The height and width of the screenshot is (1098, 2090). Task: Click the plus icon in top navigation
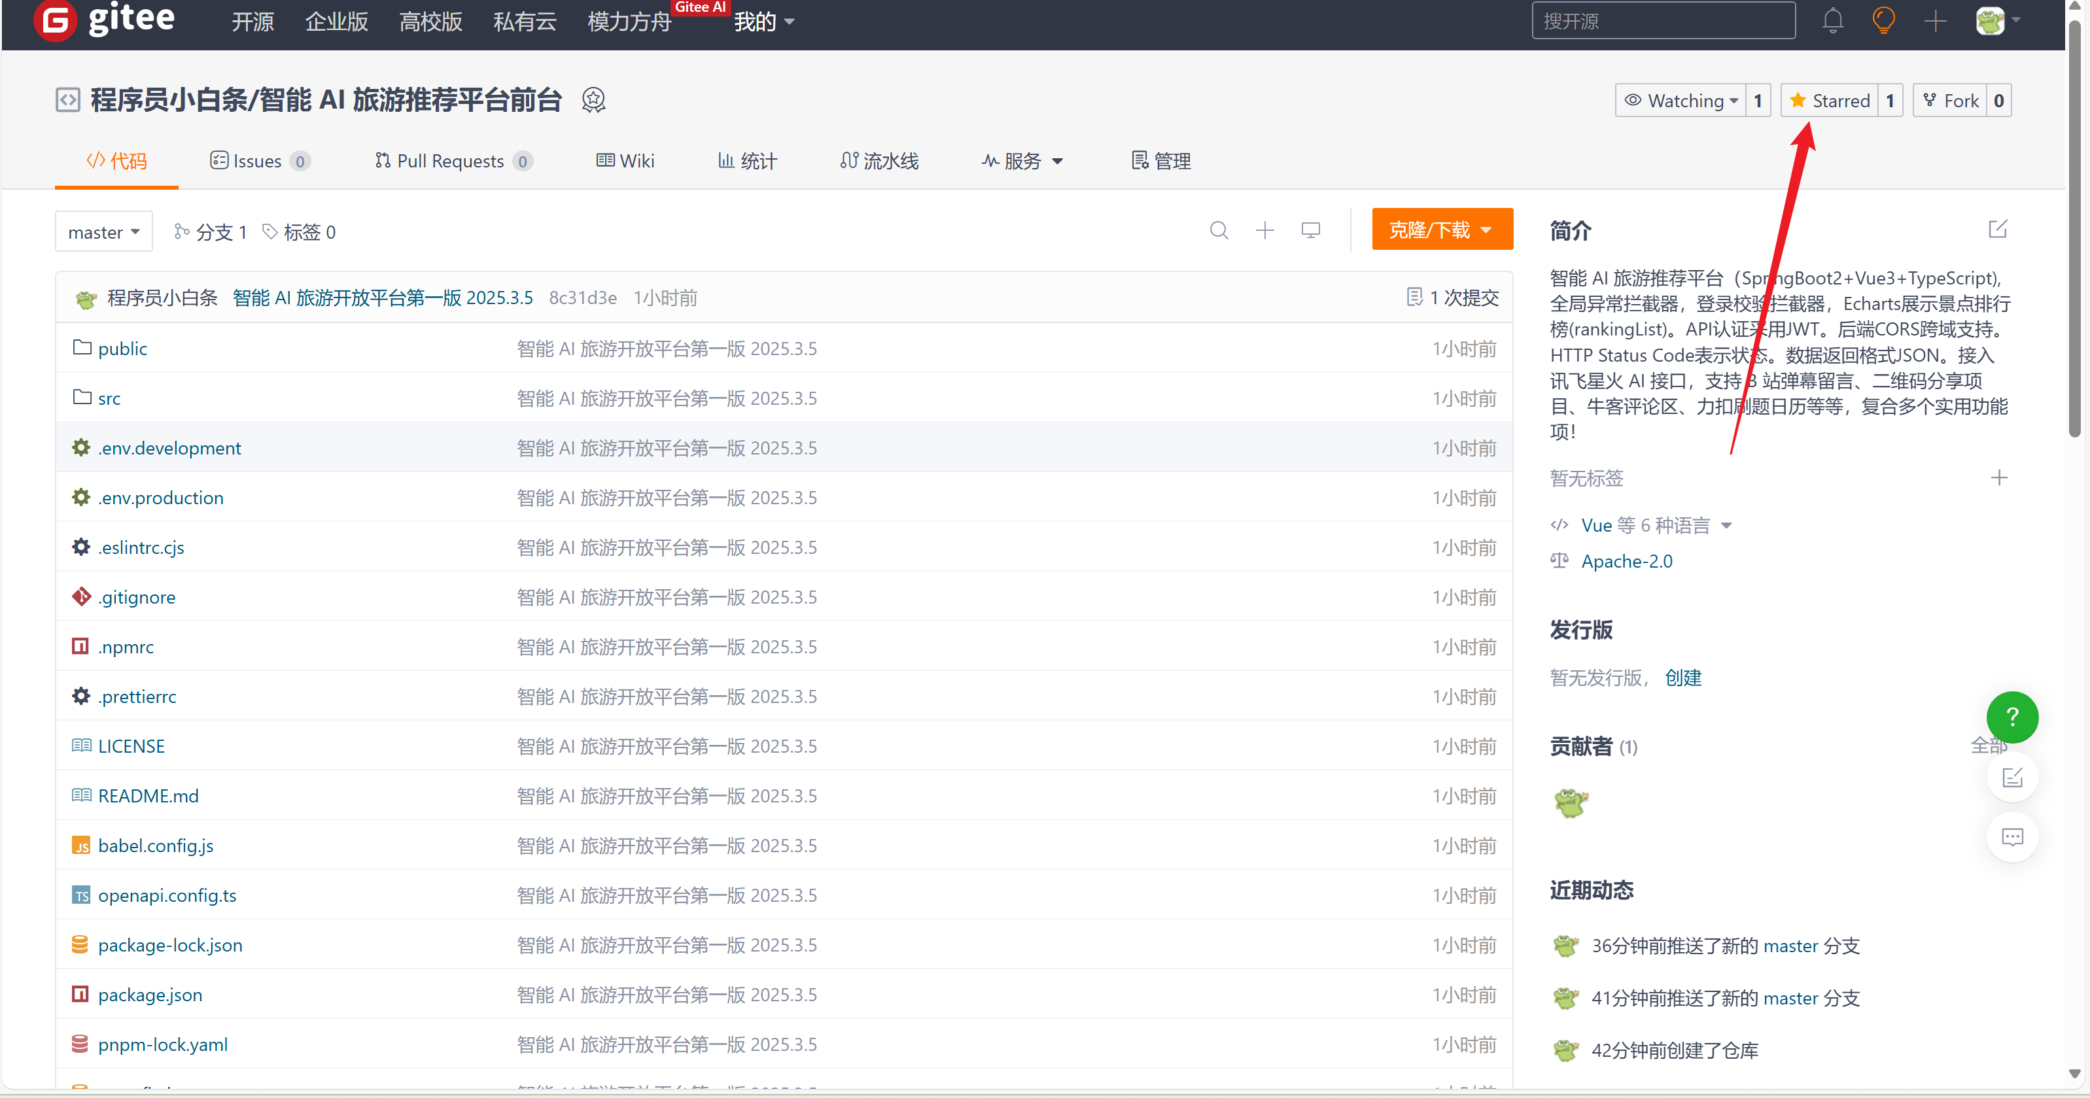tap(1935, 21)
